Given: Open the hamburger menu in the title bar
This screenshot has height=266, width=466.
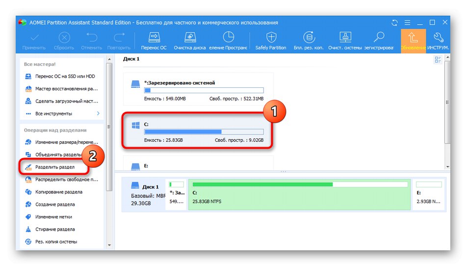Looking at the screenshot, I should 408,23.
